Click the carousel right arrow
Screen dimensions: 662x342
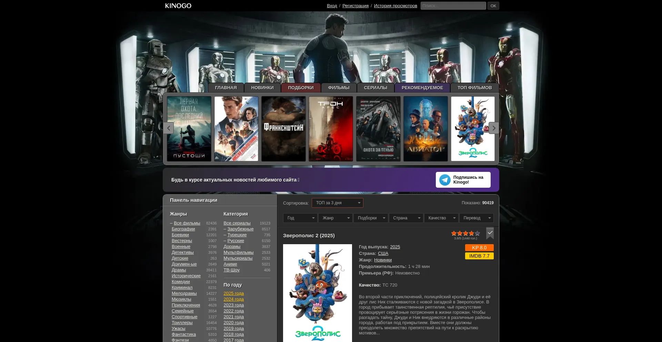coord(494,128)
